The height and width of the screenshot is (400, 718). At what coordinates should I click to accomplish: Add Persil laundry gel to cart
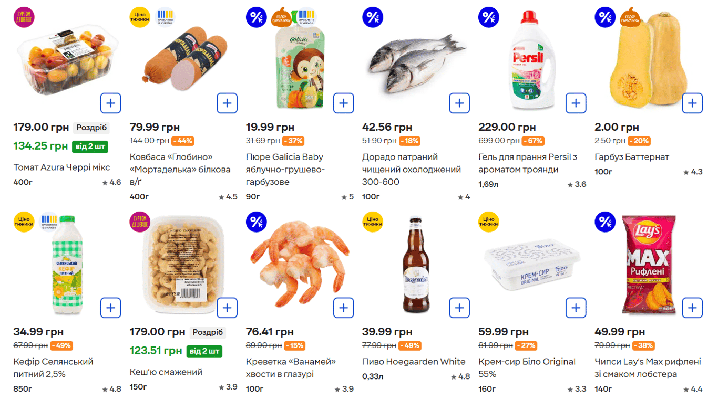pyautogui.click(x=576, y=103)
